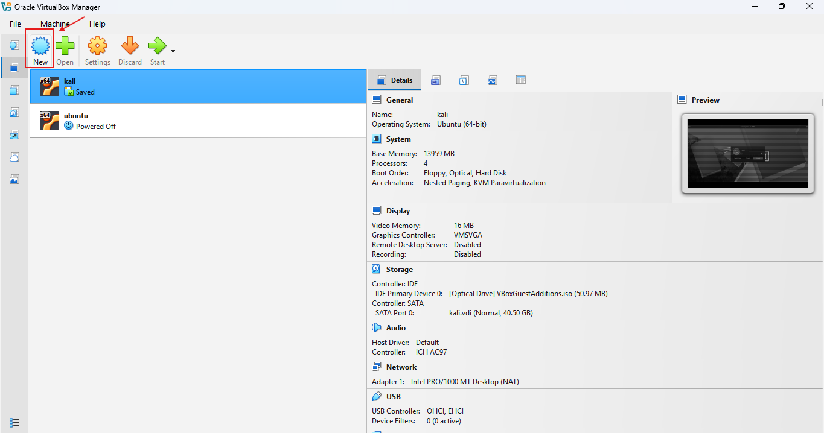Click the Video Memory 16 MB value
Screen dimensions: 824x433
(x=464, y=226)
